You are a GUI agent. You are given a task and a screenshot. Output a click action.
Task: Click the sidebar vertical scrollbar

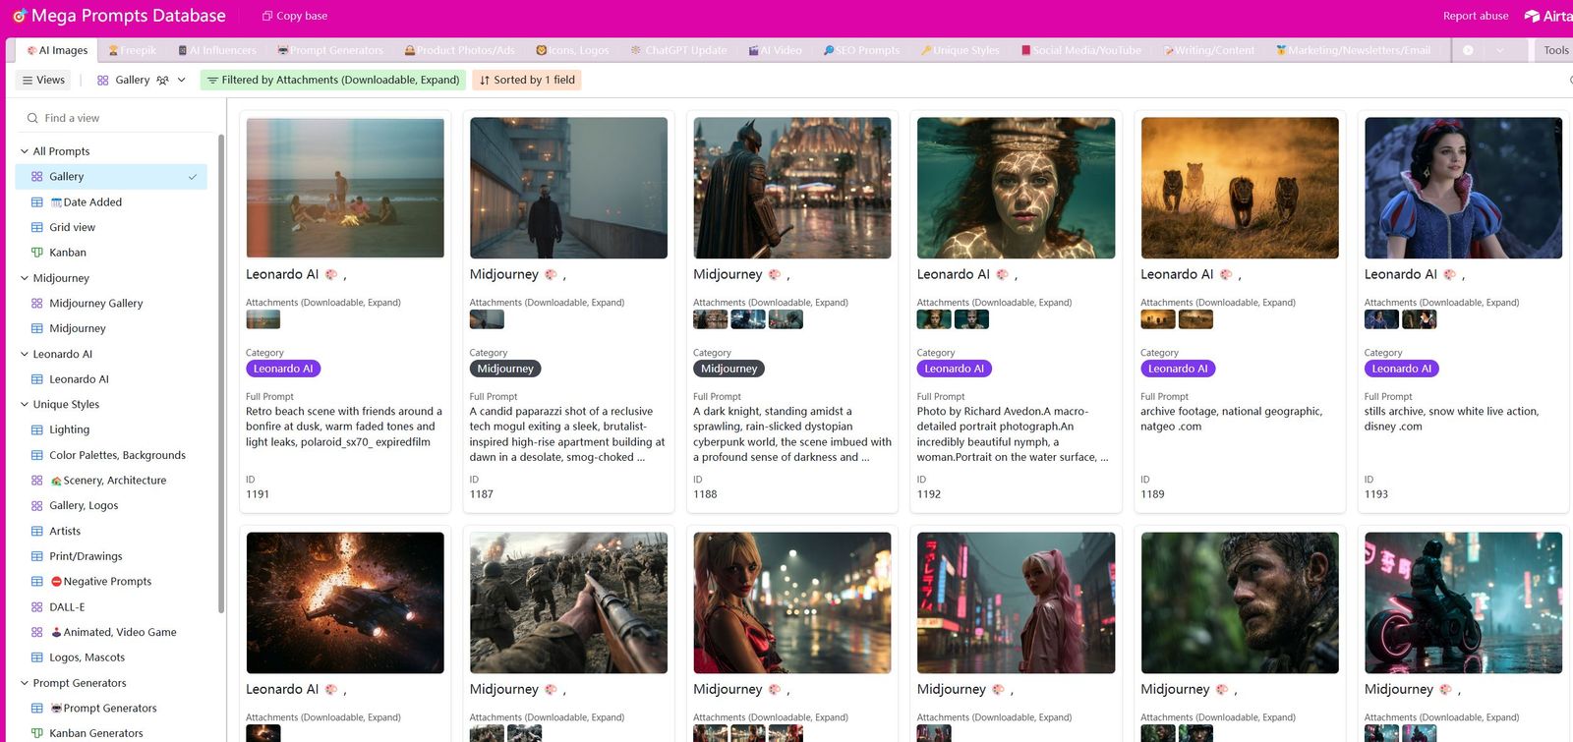pos(221,373)
